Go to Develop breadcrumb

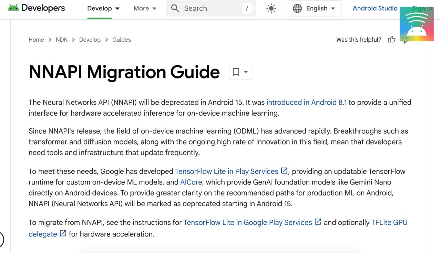(x=90, y=40)
